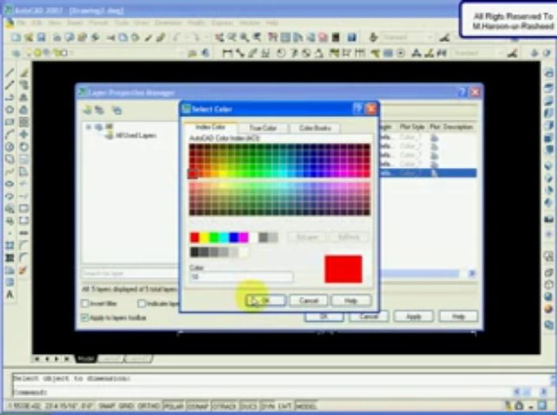The height and width of the screenshot is (415, 557).
Task: Toggle DYN dynamic input in status bar
Action: point(267,406)
